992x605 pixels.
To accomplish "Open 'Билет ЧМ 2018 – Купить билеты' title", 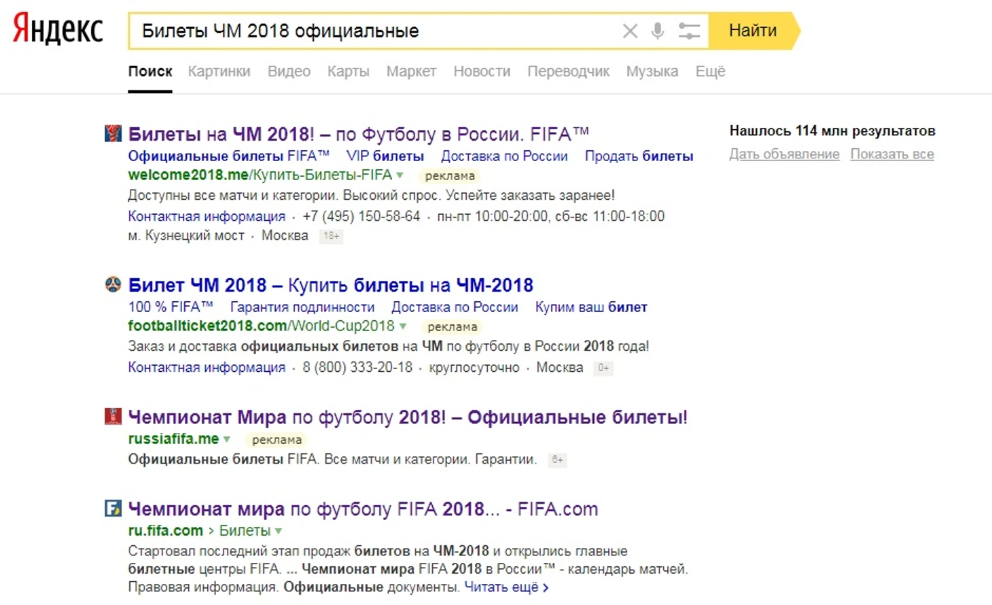I will tap(330, 285).
